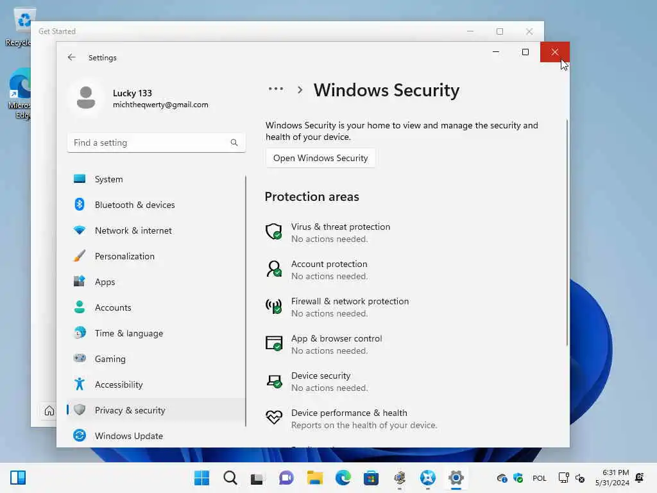Maximize the Settings window
657x493 pixels.
[525, 52]
